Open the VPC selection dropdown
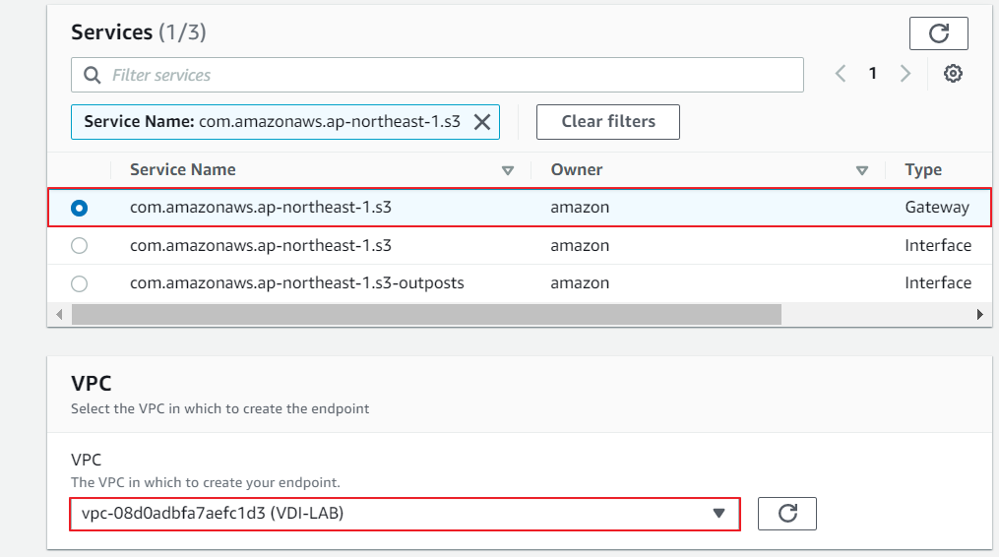 click(404, 513)
